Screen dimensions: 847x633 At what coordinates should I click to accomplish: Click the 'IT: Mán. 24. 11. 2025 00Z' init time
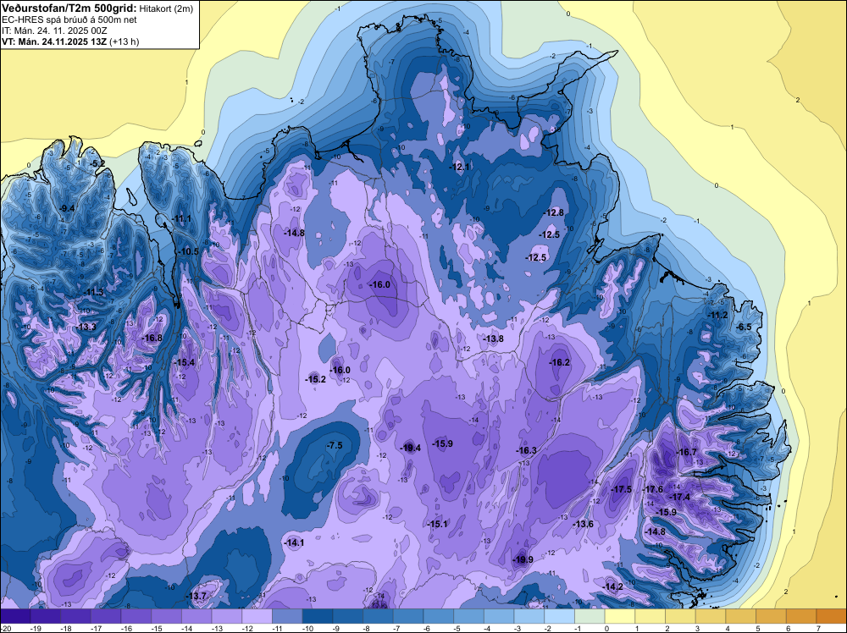tap(54, 30)
